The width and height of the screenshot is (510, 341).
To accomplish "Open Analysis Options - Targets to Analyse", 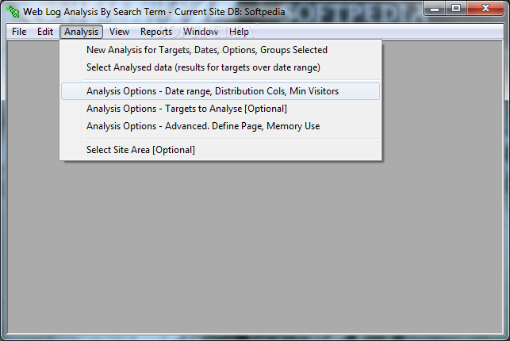I will 220,109.
